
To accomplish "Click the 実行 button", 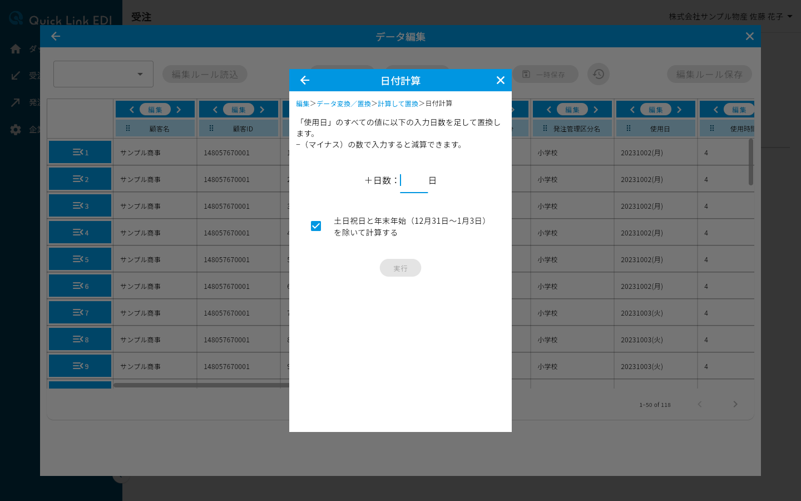I will (x=400, y=268).
